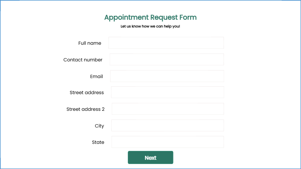
Task: Click the "Email" label text
Action: (x=96, y=76)
